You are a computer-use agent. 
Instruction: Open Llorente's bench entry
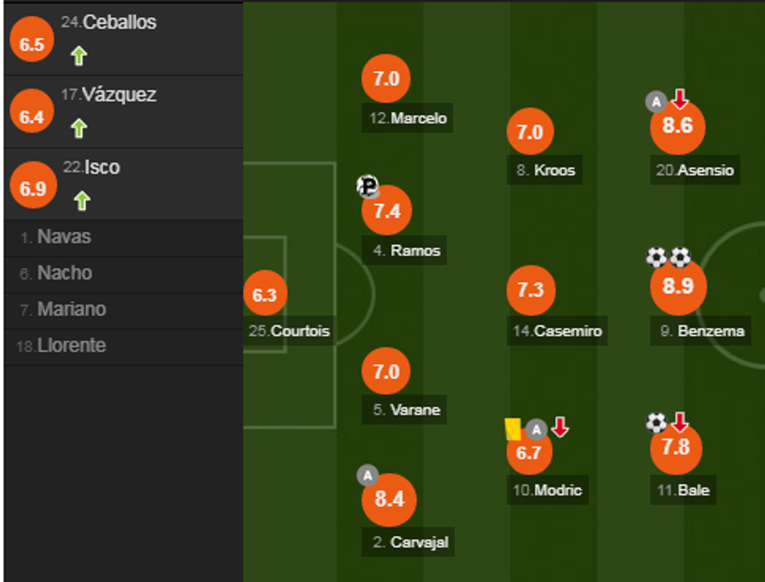point(71,346)
